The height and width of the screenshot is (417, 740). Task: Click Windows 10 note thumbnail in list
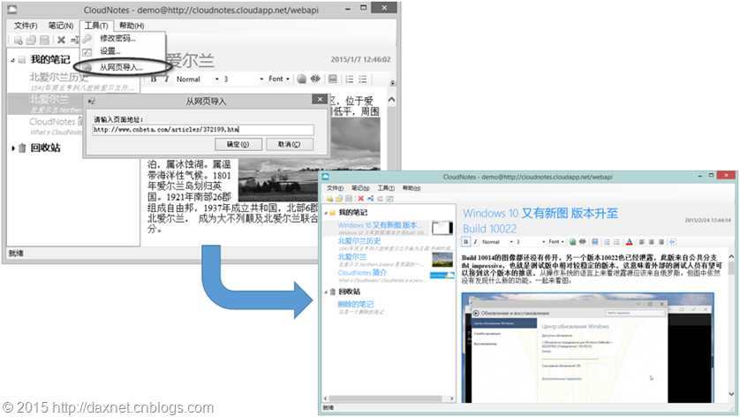(442, 228)
